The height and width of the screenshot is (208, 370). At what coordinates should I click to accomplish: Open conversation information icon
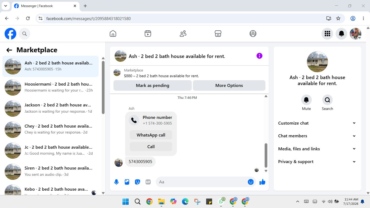(259, 56)
